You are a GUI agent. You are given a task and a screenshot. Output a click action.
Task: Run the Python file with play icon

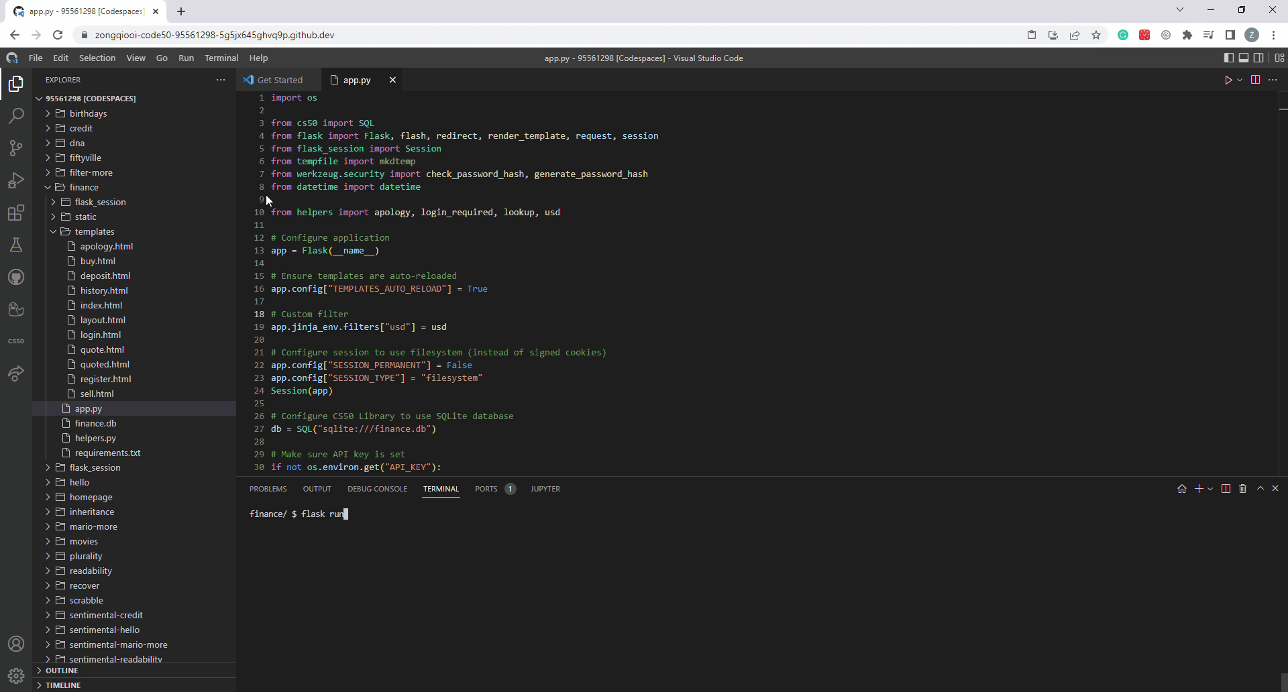[x=1228, y=80]
